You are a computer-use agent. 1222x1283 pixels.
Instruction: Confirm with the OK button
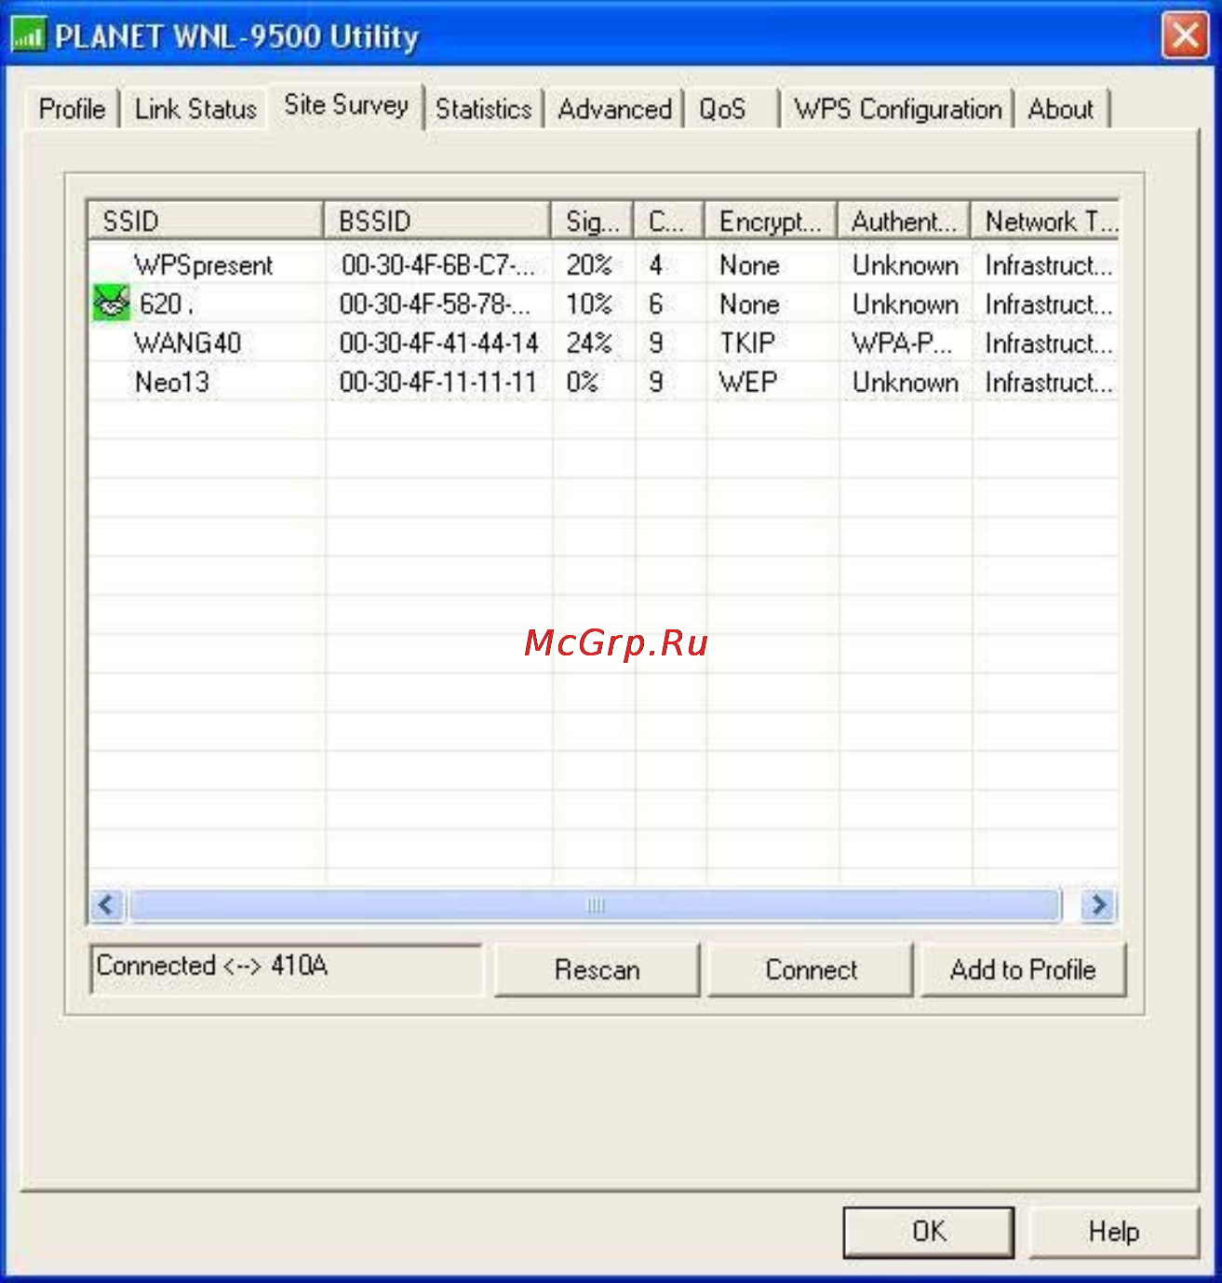click(x=928, y=1232)
